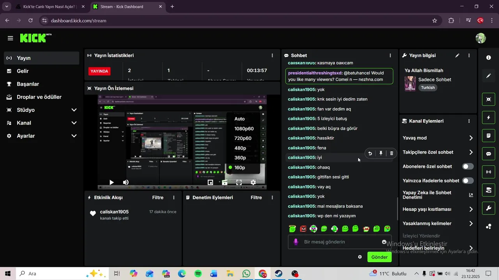Open the emoji picker in the message box
The height and width of the screenshot is (280, 499).
(x=384, y=242)
